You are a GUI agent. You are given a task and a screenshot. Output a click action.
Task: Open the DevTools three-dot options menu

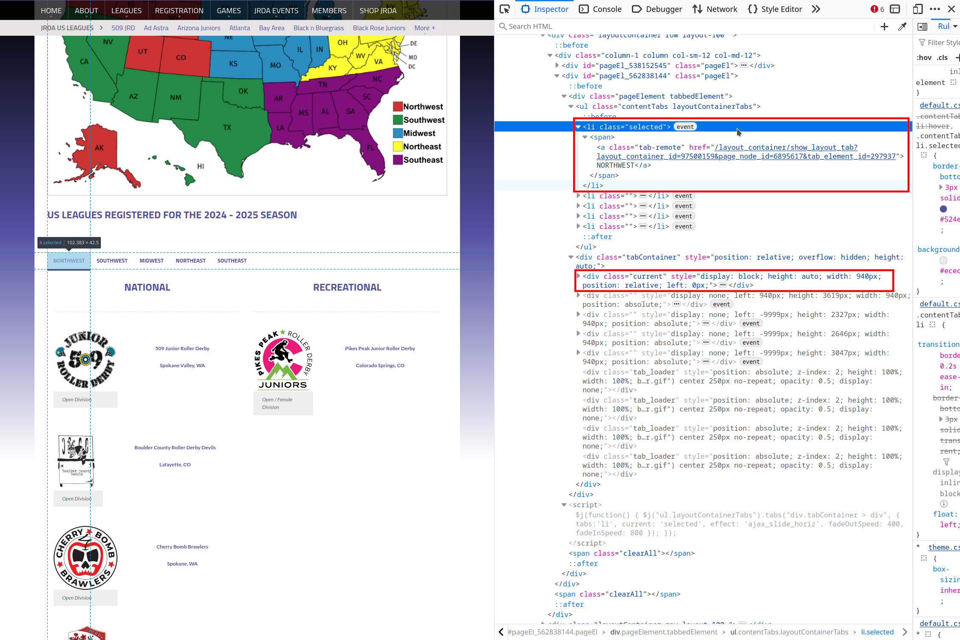[x=935, y=9]
